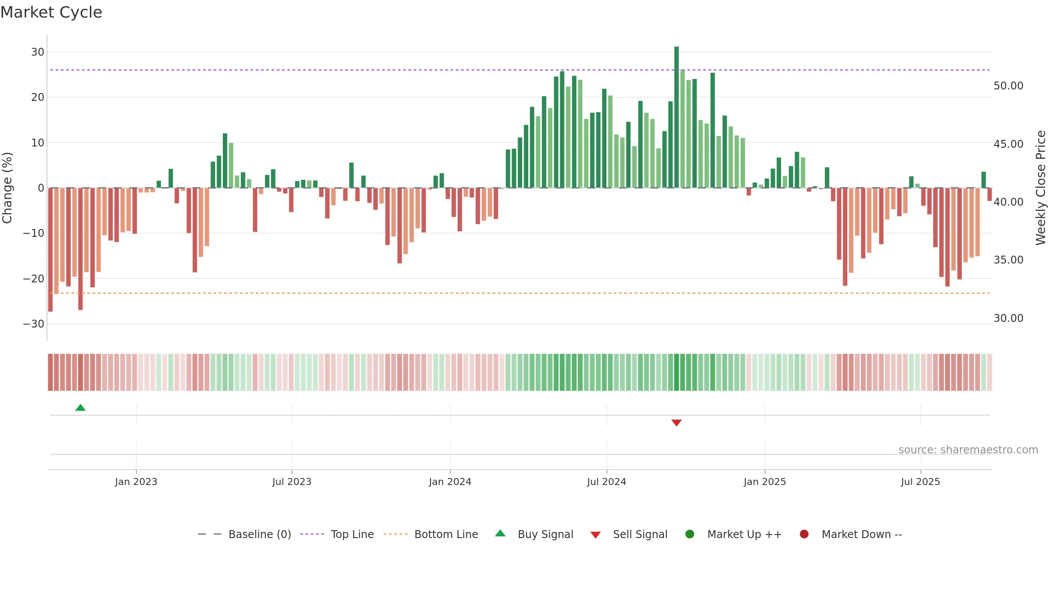Click the −10 change axis label
This screenshot has height=592, width=1053.
[34, 233]
